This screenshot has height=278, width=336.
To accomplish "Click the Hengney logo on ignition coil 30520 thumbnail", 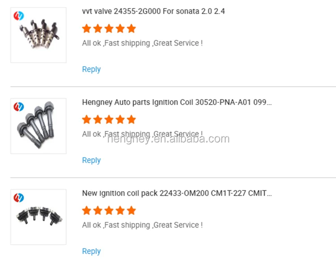I will tap(19, 107).
